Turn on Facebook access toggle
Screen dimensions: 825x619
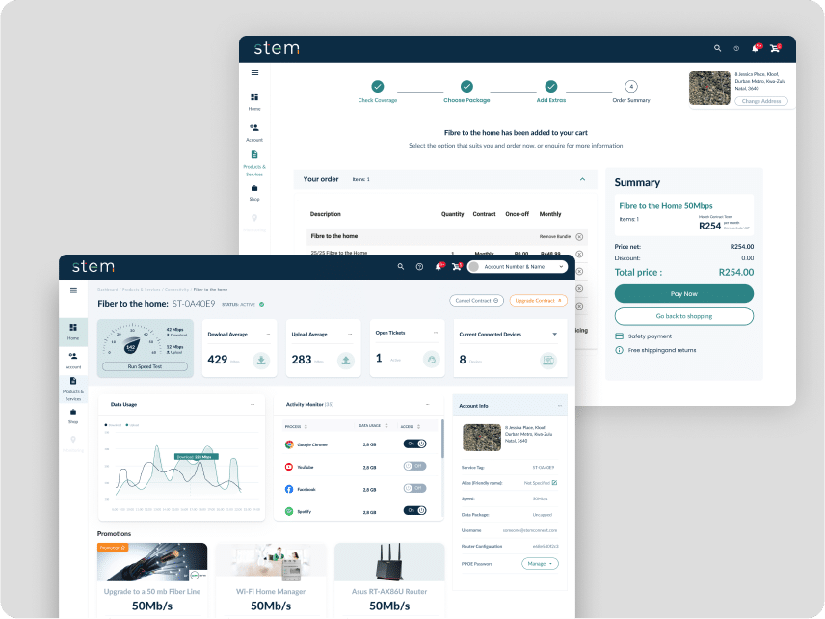pos(414,489)
